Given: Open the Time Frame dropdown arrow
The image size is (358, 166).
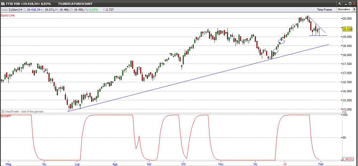Looking at the screenshot, I should pos(355,9).
